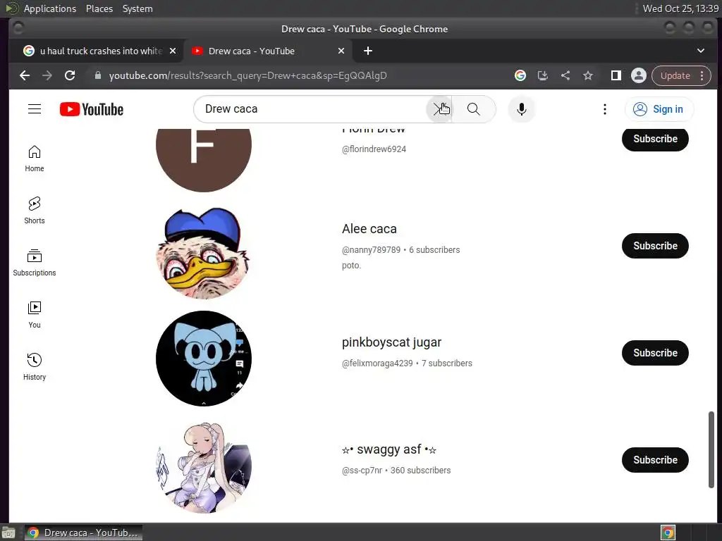Click the 360 subscribers text
722x541 pixels.
pyautogui.click(x=420, y=471)
